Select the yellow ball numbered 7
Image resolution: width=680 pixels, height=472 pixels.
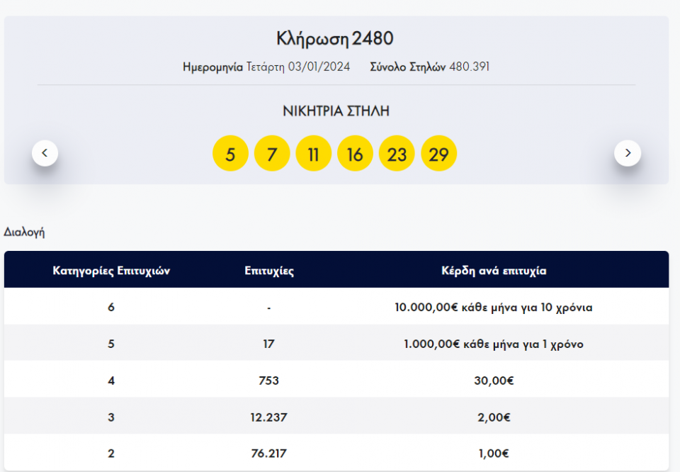[x=272, y=154]
